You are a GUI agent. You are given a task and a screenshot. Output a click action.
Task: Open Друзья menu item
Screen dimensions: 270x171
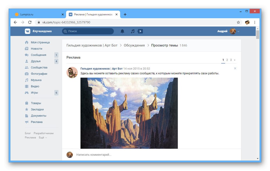(x=36, y=61)
